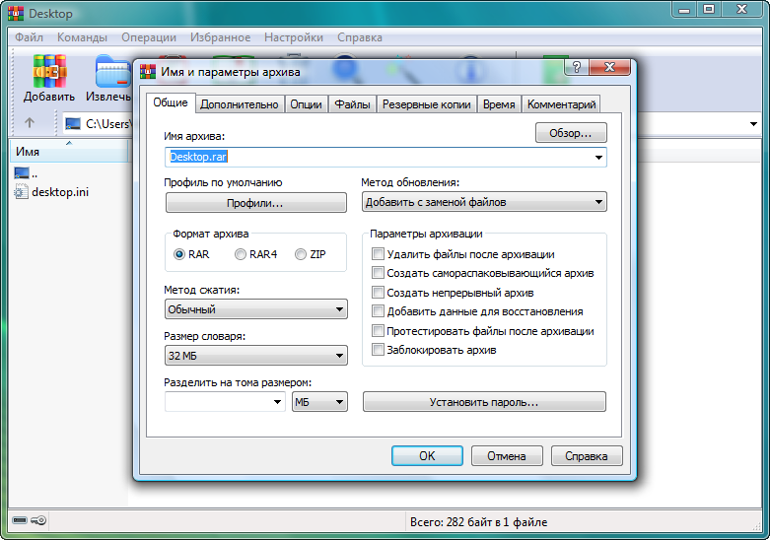Screen dimensions: 770x540
Task: Click the Извлечь toolbar icon
Action: [113, 72]
